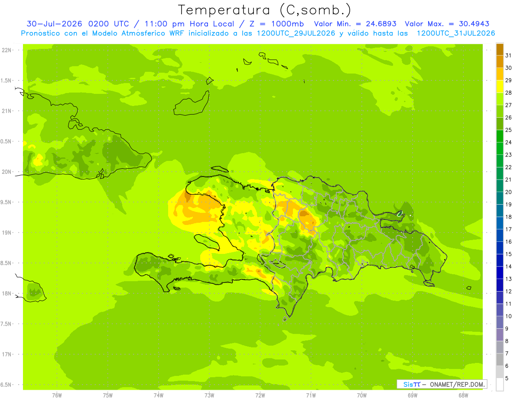Select the gray legend swatch between 6 and 7
520x401 pixels.
(500, 359)
